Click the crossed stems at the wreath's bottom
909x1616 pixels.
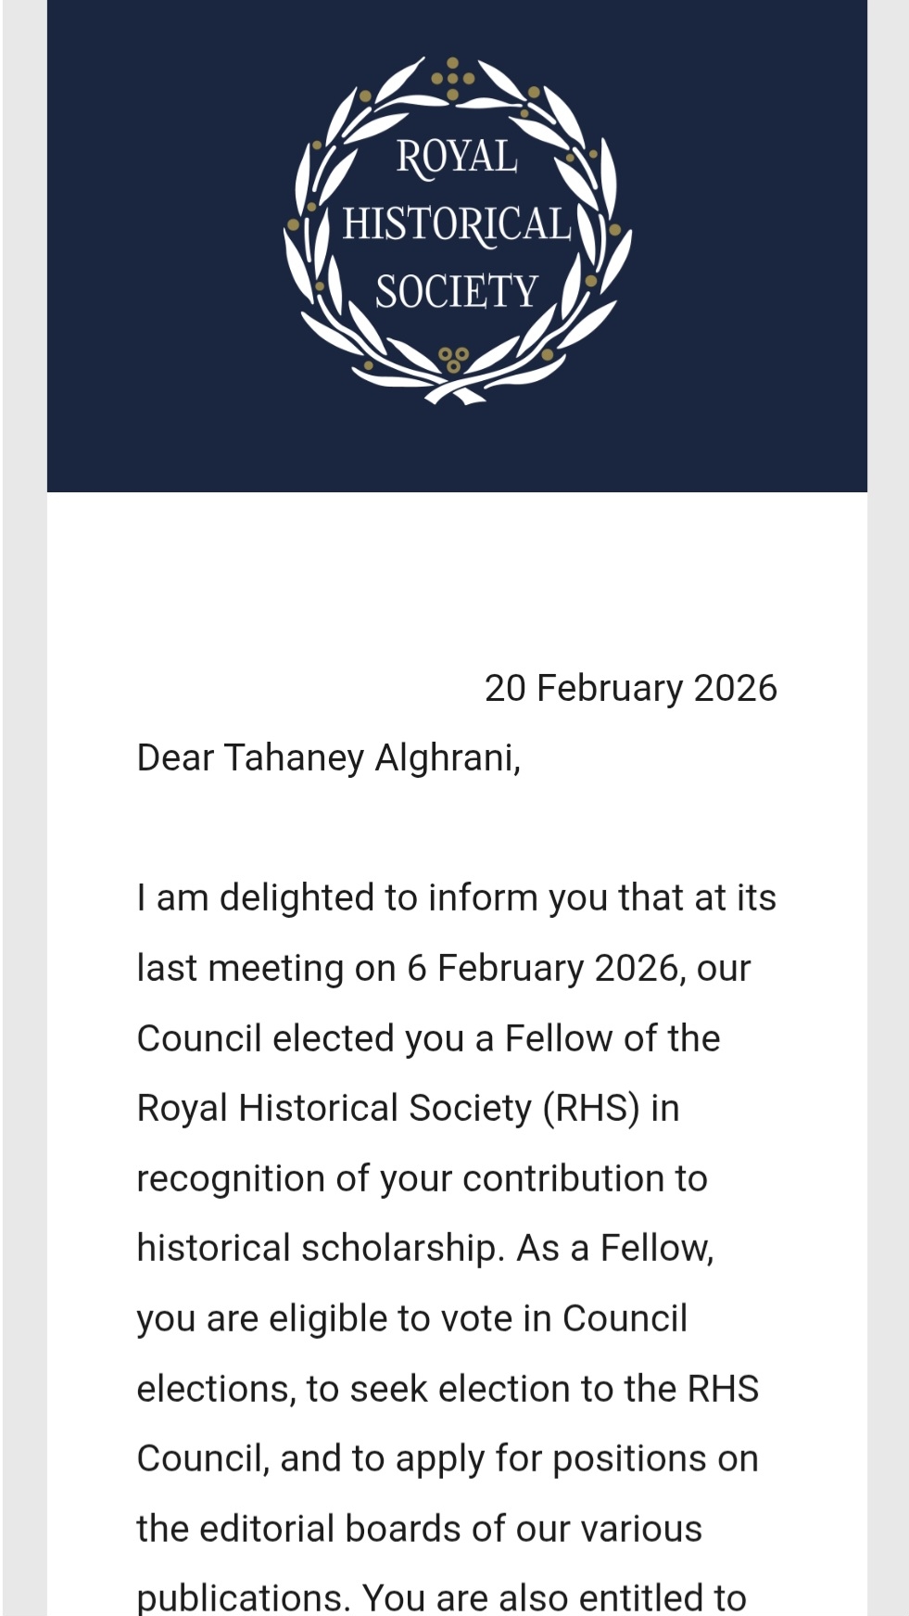pos(454,389)
